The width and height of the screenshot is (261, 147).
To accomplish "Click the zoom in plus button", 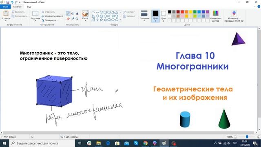I will pyautogui.click(x=259, y=137).
